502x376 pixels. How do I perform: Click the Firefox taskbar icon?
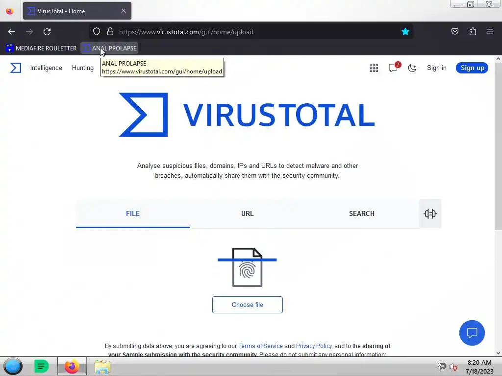[72, 366]
